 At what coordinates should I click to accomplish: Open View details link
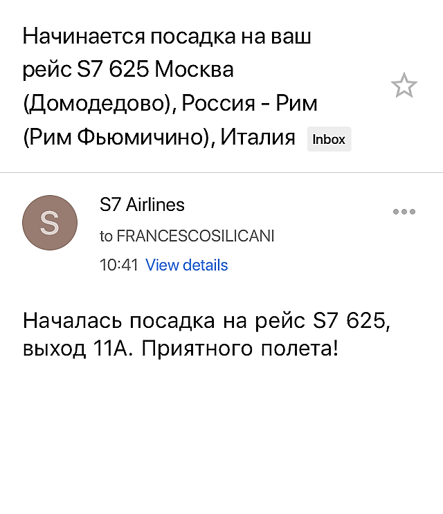coord(187,265)
